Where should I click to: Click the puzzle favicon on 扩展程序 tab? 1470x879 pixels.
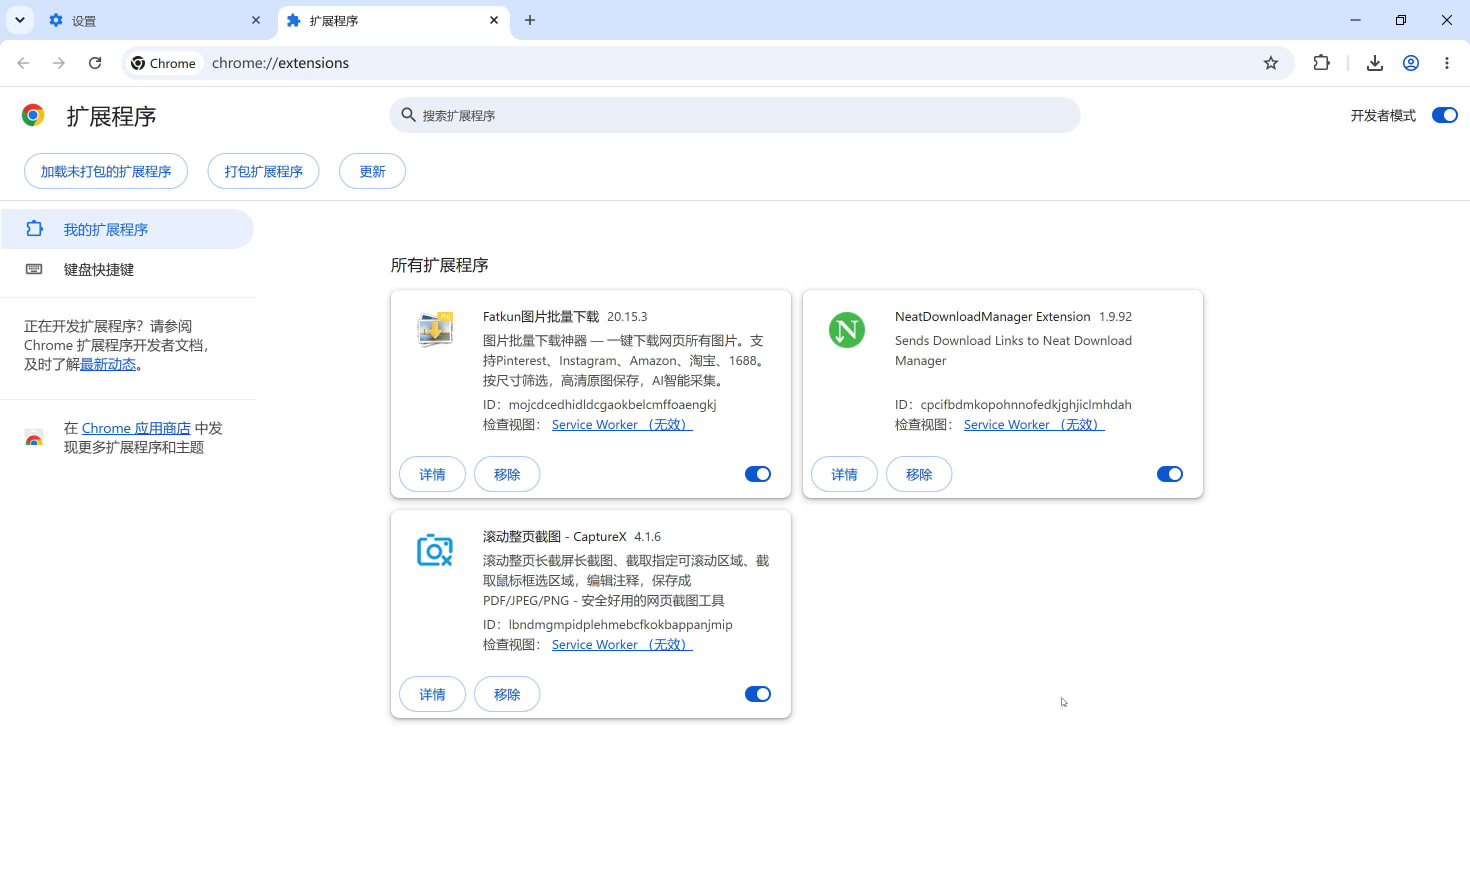(294, 20)
